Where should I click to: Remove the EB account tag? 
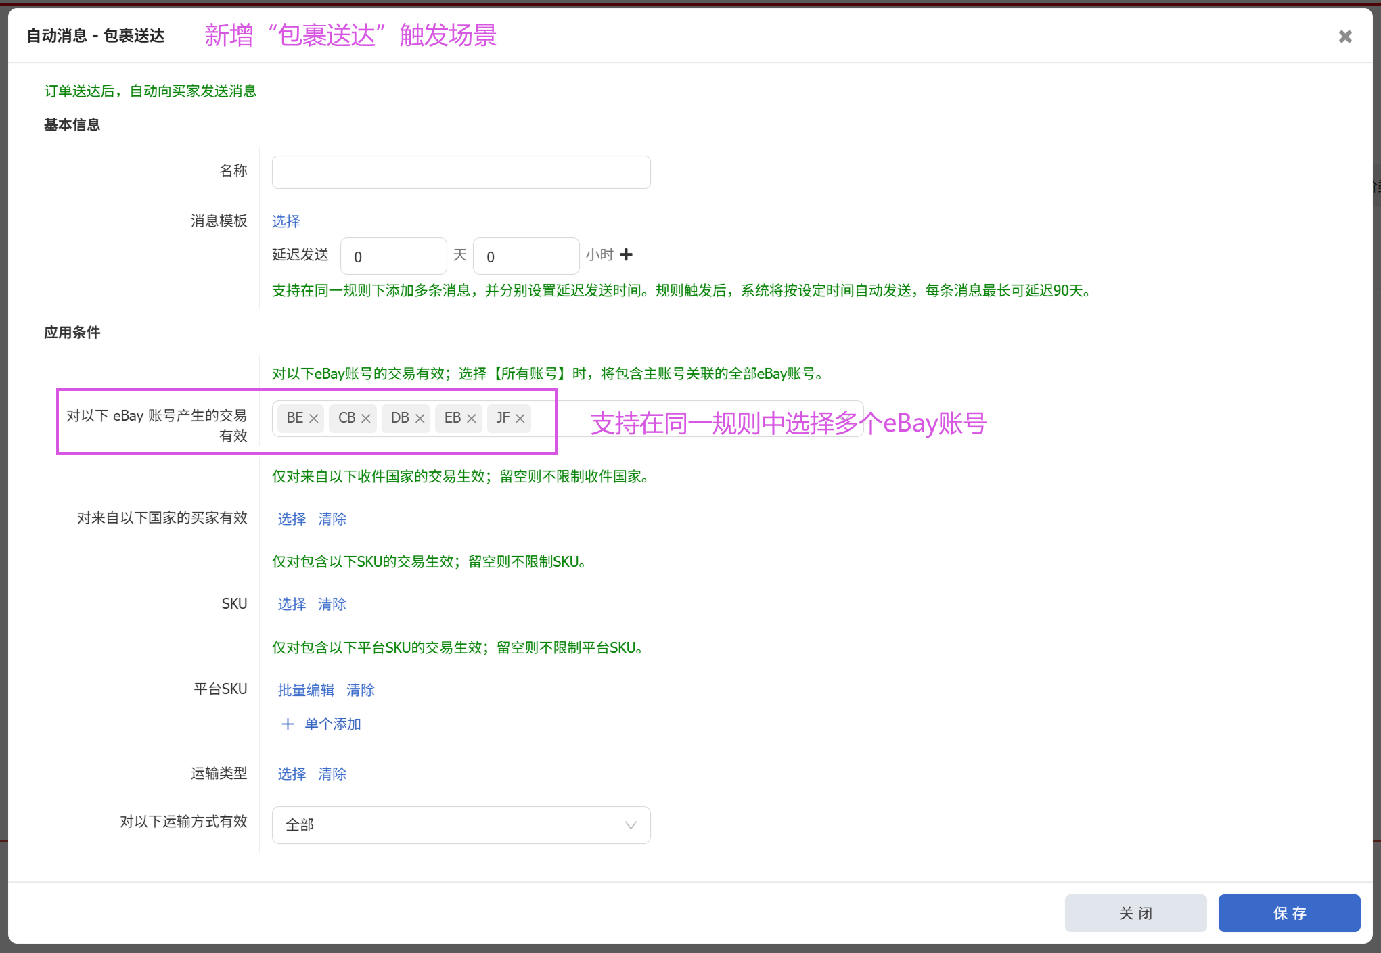pos(472,419)
